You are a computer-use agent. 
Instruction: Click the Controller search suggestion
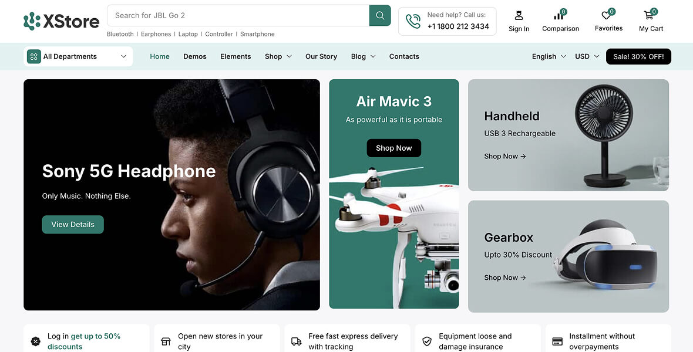tap(219, 34)
